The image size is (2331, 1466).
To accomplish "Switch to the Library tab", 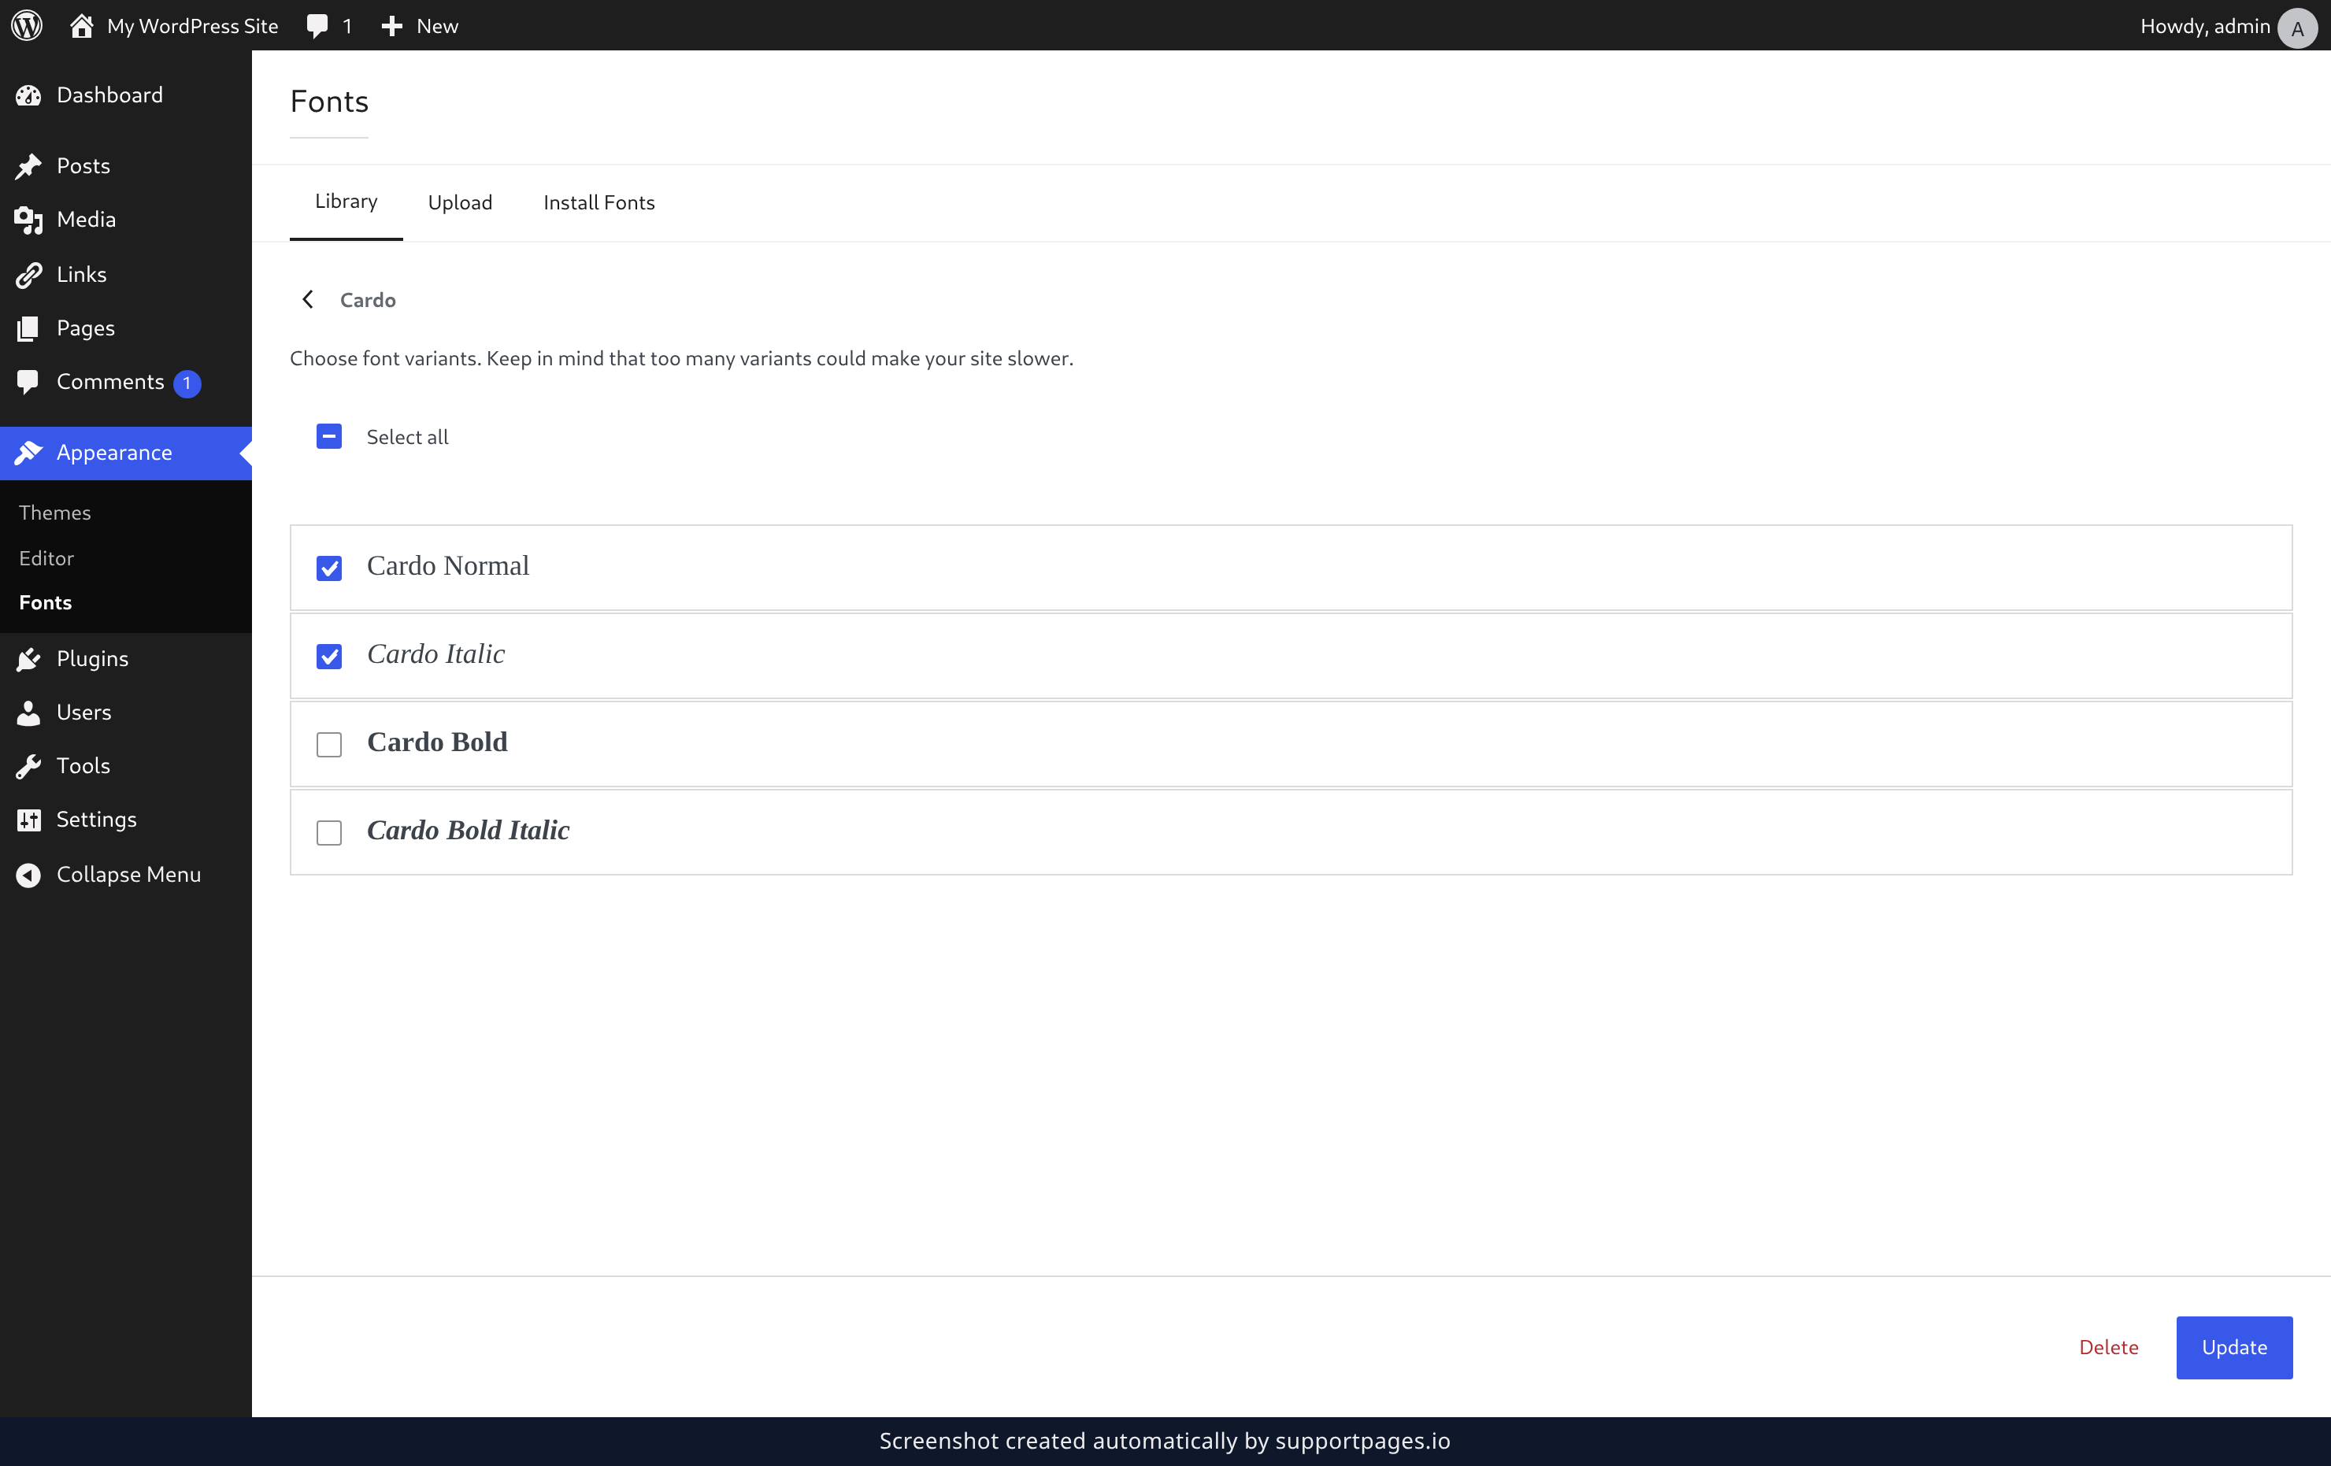I will (346, 202).
